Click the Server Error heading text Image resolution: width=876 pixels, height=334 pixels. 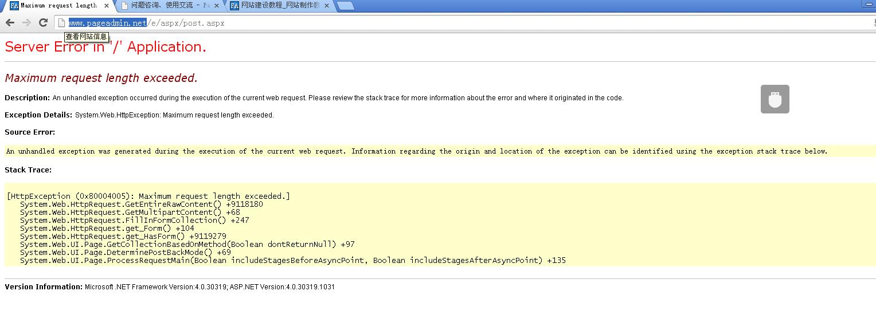[105, 47]
